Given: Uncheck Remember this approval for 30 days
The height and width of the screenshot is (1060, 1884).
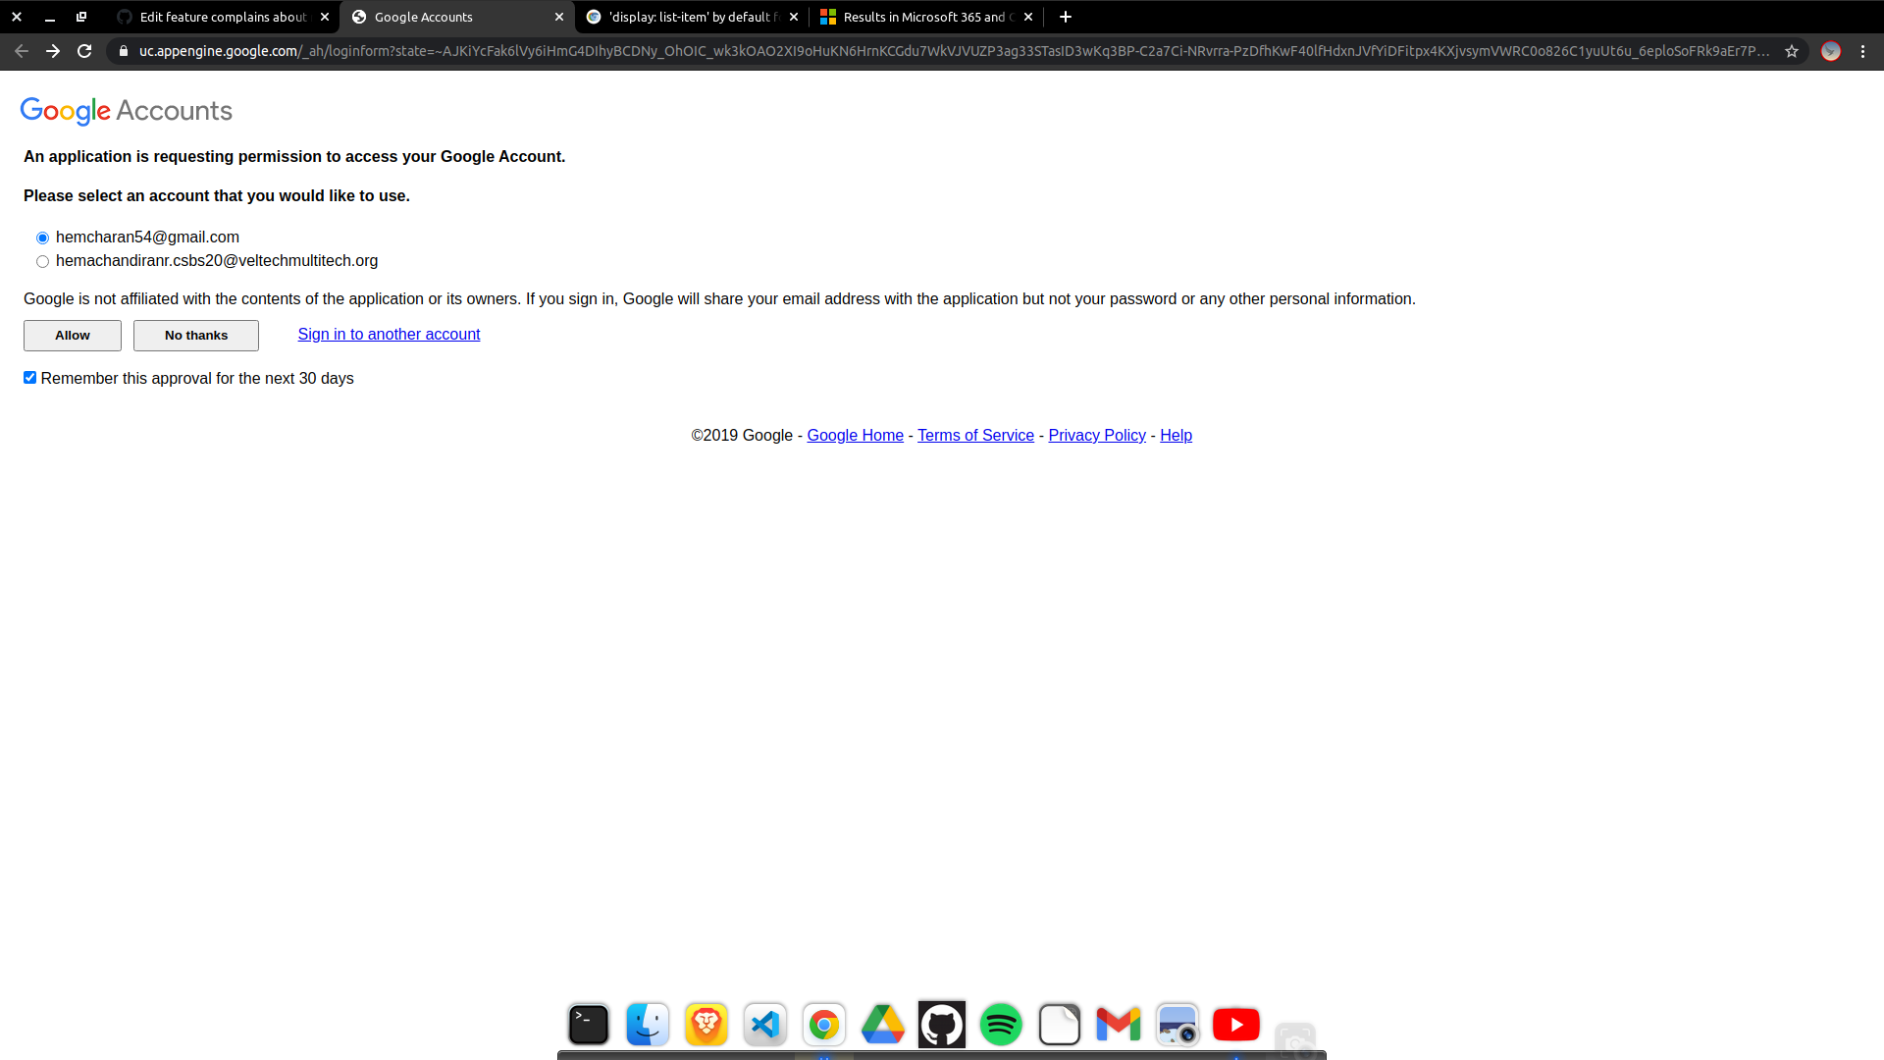Looking at the screenshot, I should 29,377.
